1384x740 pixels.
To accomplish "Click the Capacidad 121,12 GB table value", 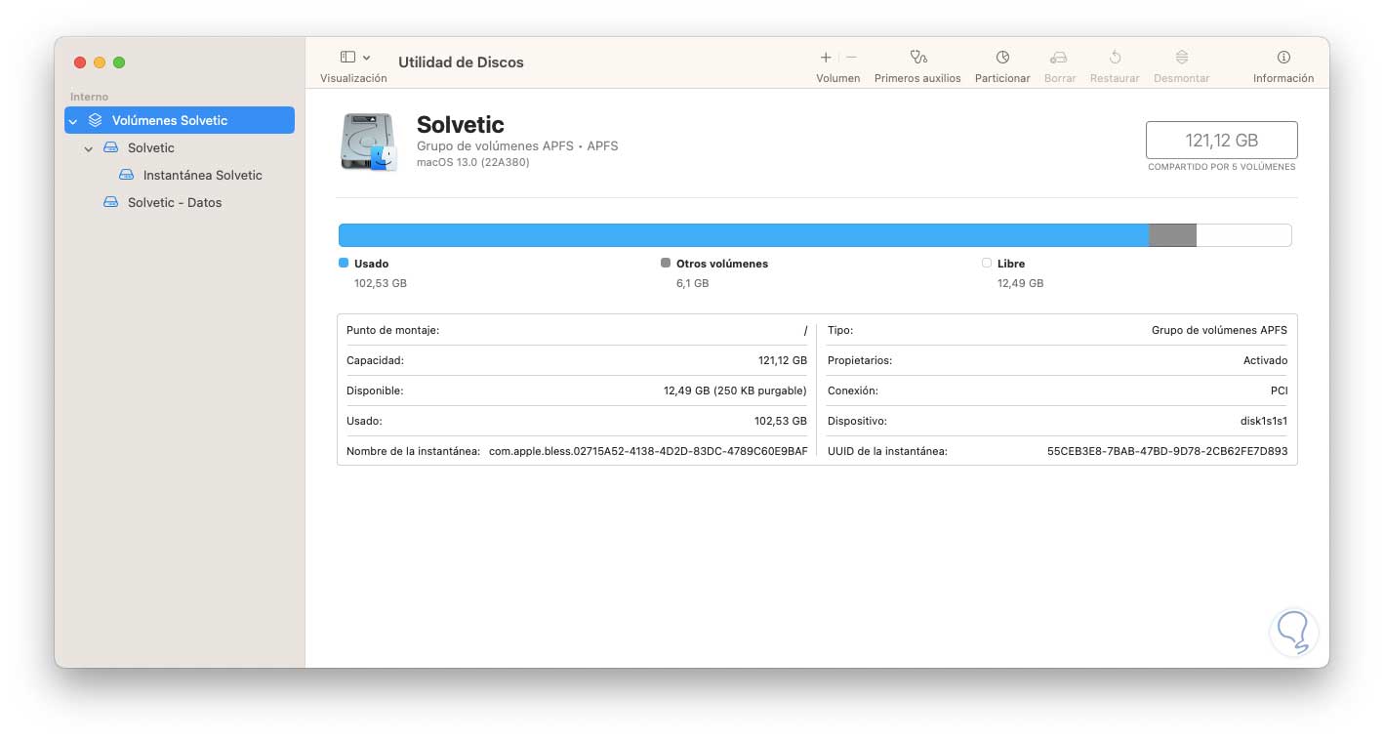I will click(x=783, y=360).
